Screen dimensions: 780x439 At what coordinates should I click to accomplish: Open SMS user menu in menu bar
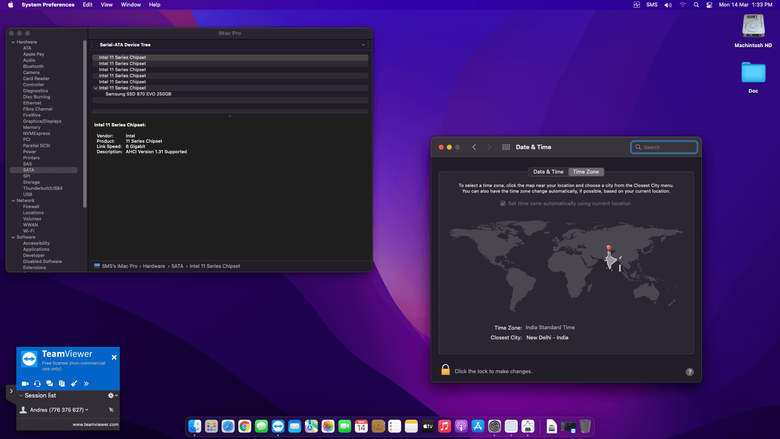652,5
